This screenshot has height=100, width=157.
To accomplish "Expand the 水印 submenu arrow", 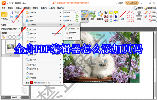I will coord(60,17).
